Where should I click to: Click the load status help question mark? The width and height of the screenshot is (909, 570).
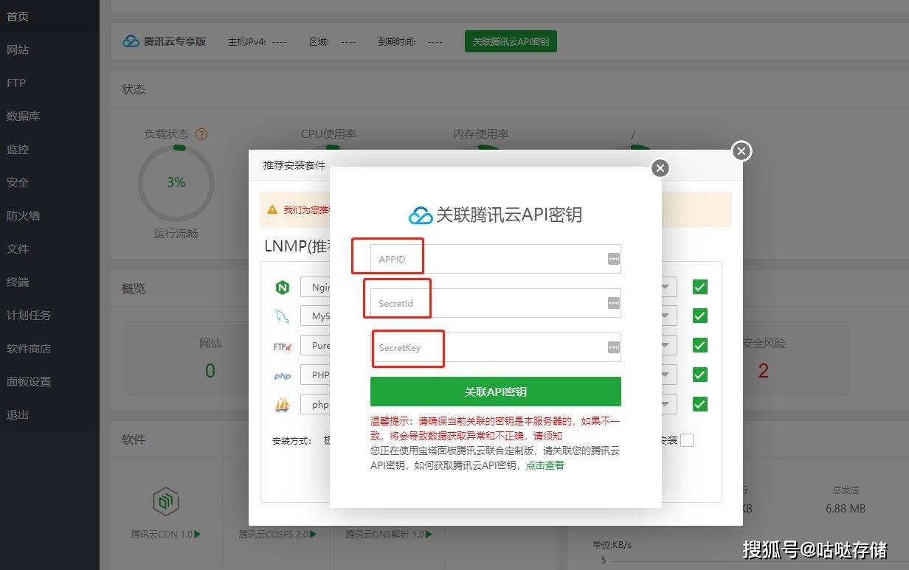[201, 134]
